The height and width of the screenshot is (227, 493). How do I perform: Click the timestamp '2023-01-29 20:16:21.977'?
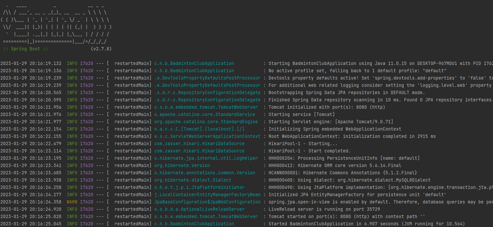point(31,122)
